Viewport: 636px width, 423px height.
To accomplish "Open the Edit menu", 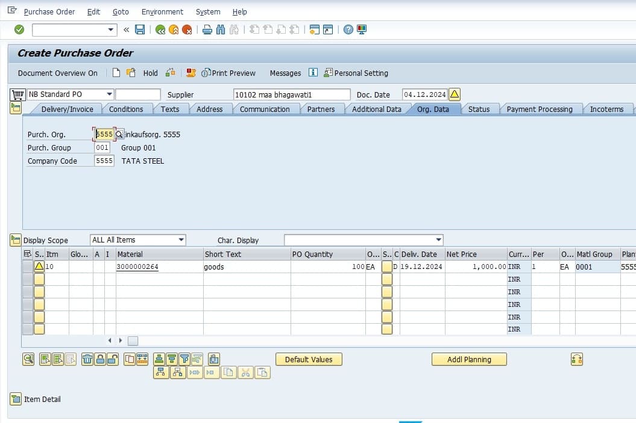I will pos(93,12).
